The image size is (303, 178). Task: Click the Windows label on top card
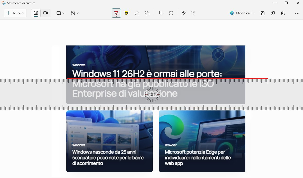click(x=79, y=65)
